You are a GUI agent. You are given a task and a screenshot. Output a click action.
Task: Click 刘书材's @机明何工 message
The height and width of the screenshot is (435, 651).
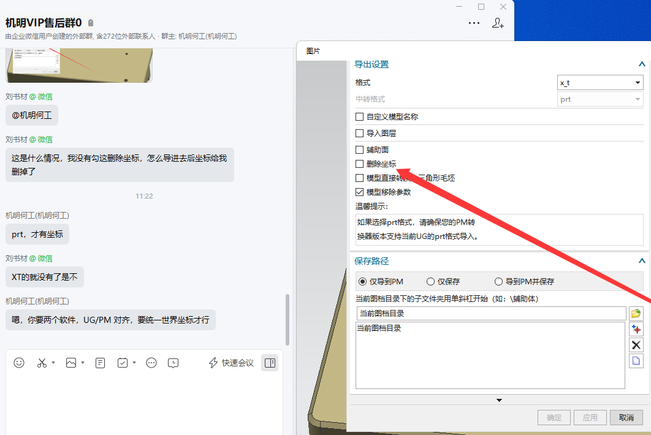click(x=31, y=115)
